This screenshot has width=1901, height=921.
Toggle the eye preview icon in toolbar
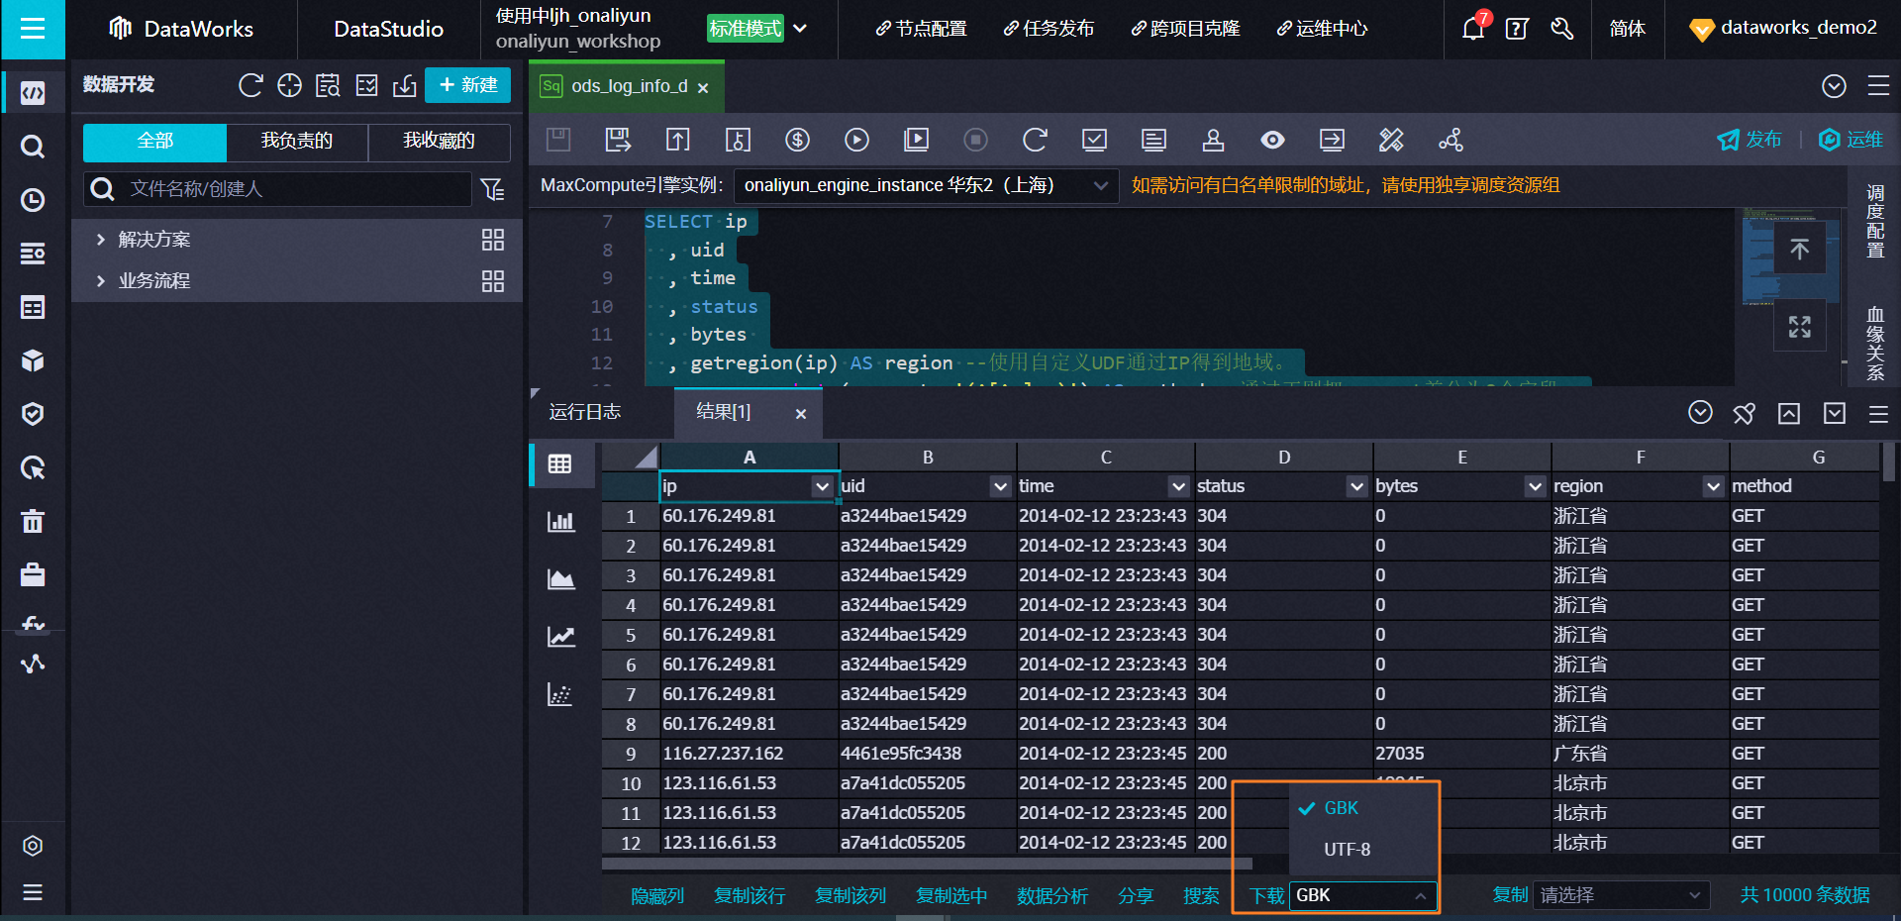point(1272,141)
